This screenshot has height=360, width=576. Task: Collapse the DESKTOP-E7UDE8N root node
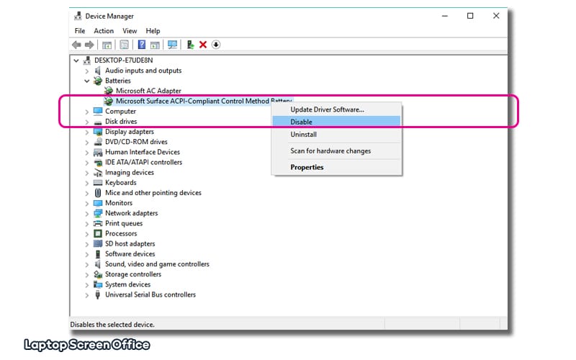pos(76,60)
